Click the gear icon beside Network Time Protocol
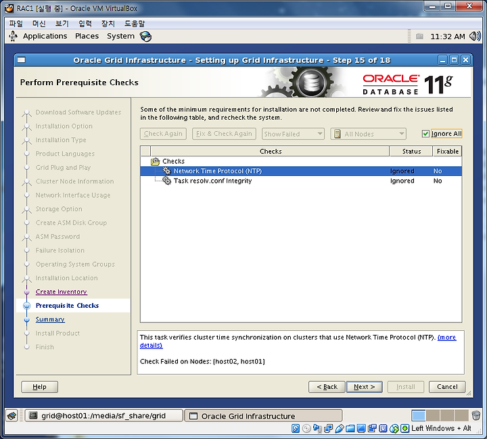Image resolution: width=487 pixels, height=439 pixels. (167, 171)
